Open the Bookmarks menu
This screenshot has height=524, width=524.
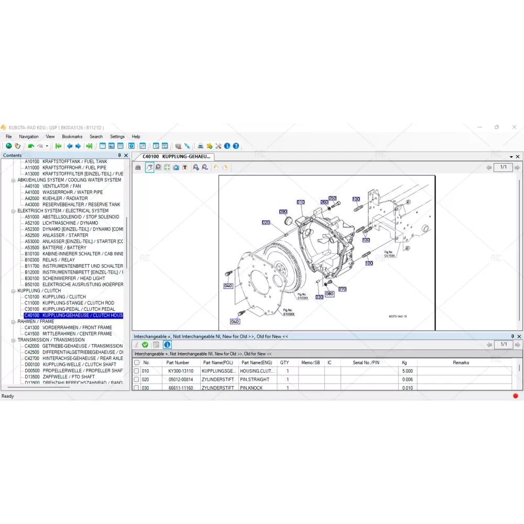[x=72, y=137]
